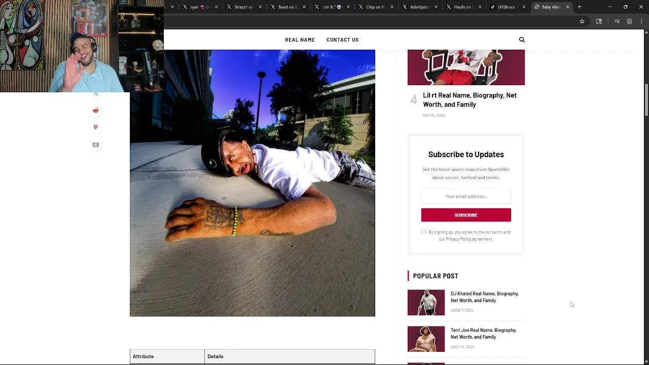Open 'Terri Joe Real Name, Biography' post link
649x365 pixels.
pyautogui.click(x=484, y=334)
